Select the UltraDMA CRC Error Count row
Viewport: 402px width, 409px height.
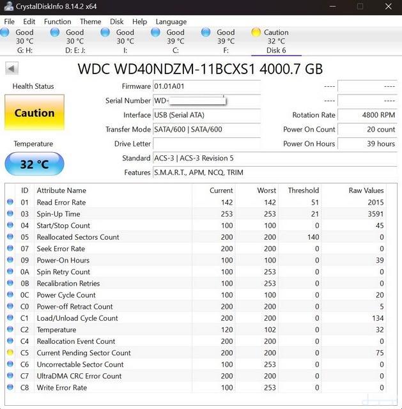(x=196, y=376)
